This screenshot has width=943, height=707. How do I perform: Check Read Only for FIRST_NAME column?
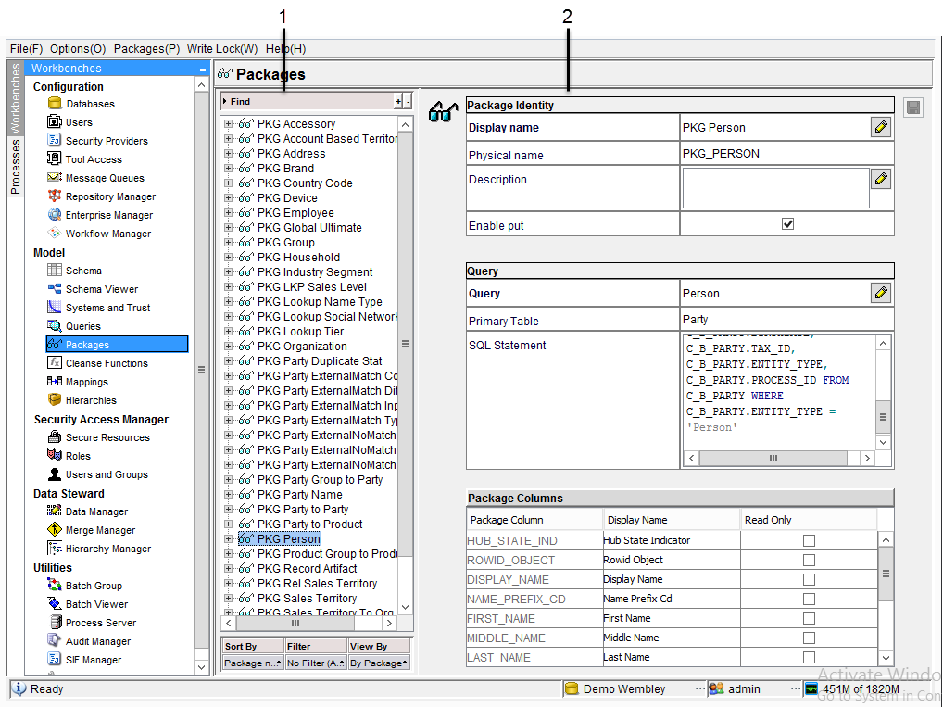[x=809, y=618]
